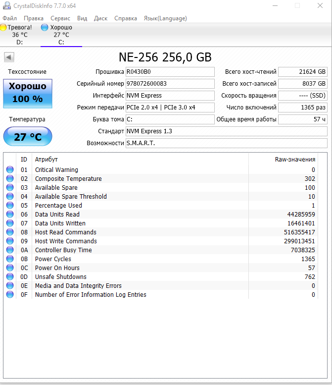Open the Правка menu

[x=34, y=18]
